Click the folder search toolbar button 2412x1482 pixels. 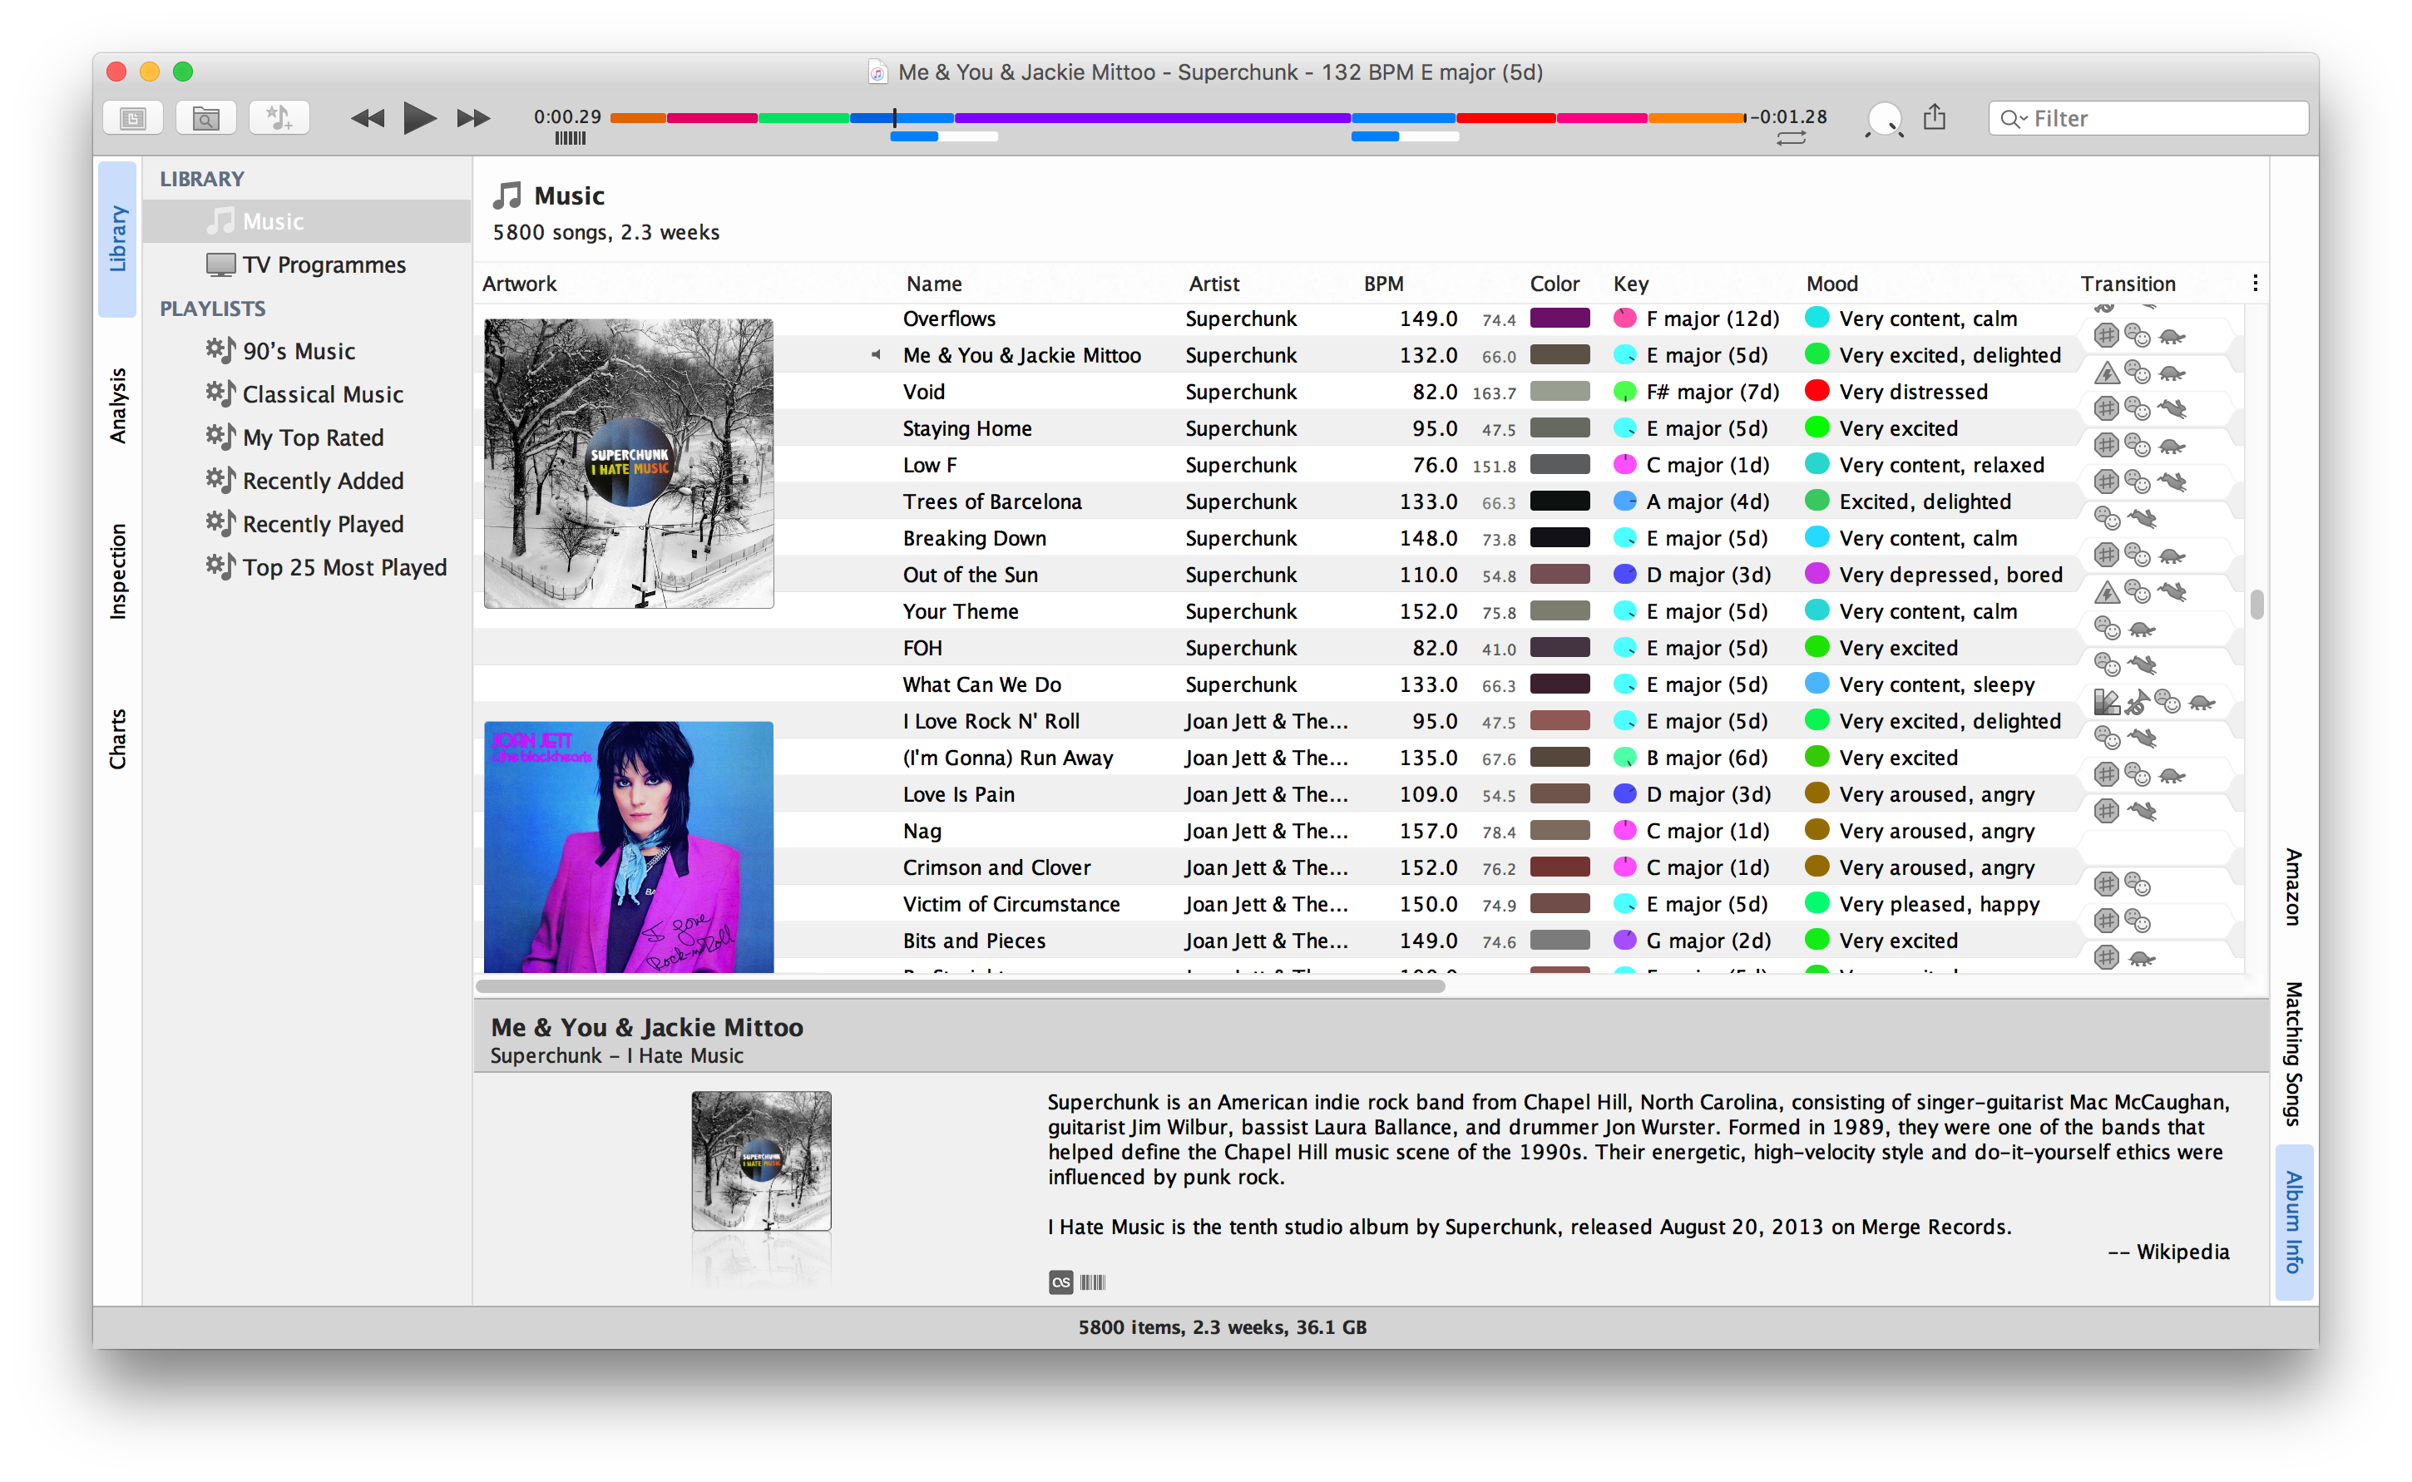click(x=205, y=119)
